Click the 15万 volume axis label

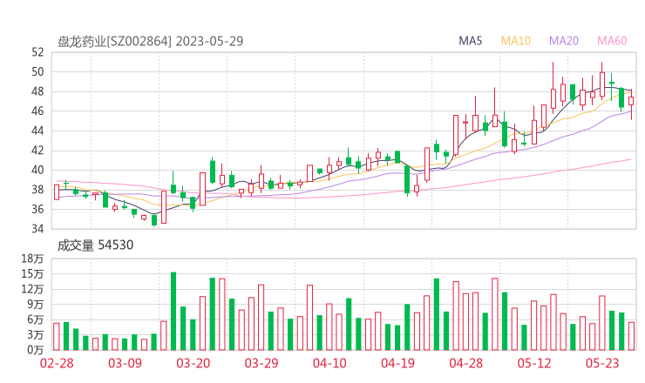33,273
